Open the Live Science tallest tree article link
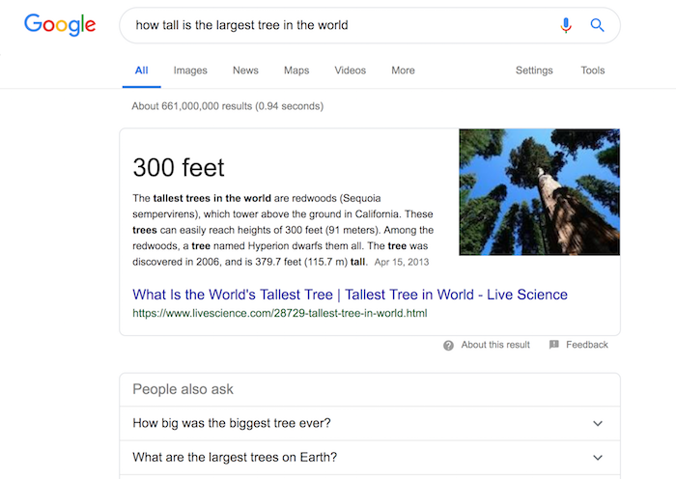676x479 pixels. pos(350,295)
